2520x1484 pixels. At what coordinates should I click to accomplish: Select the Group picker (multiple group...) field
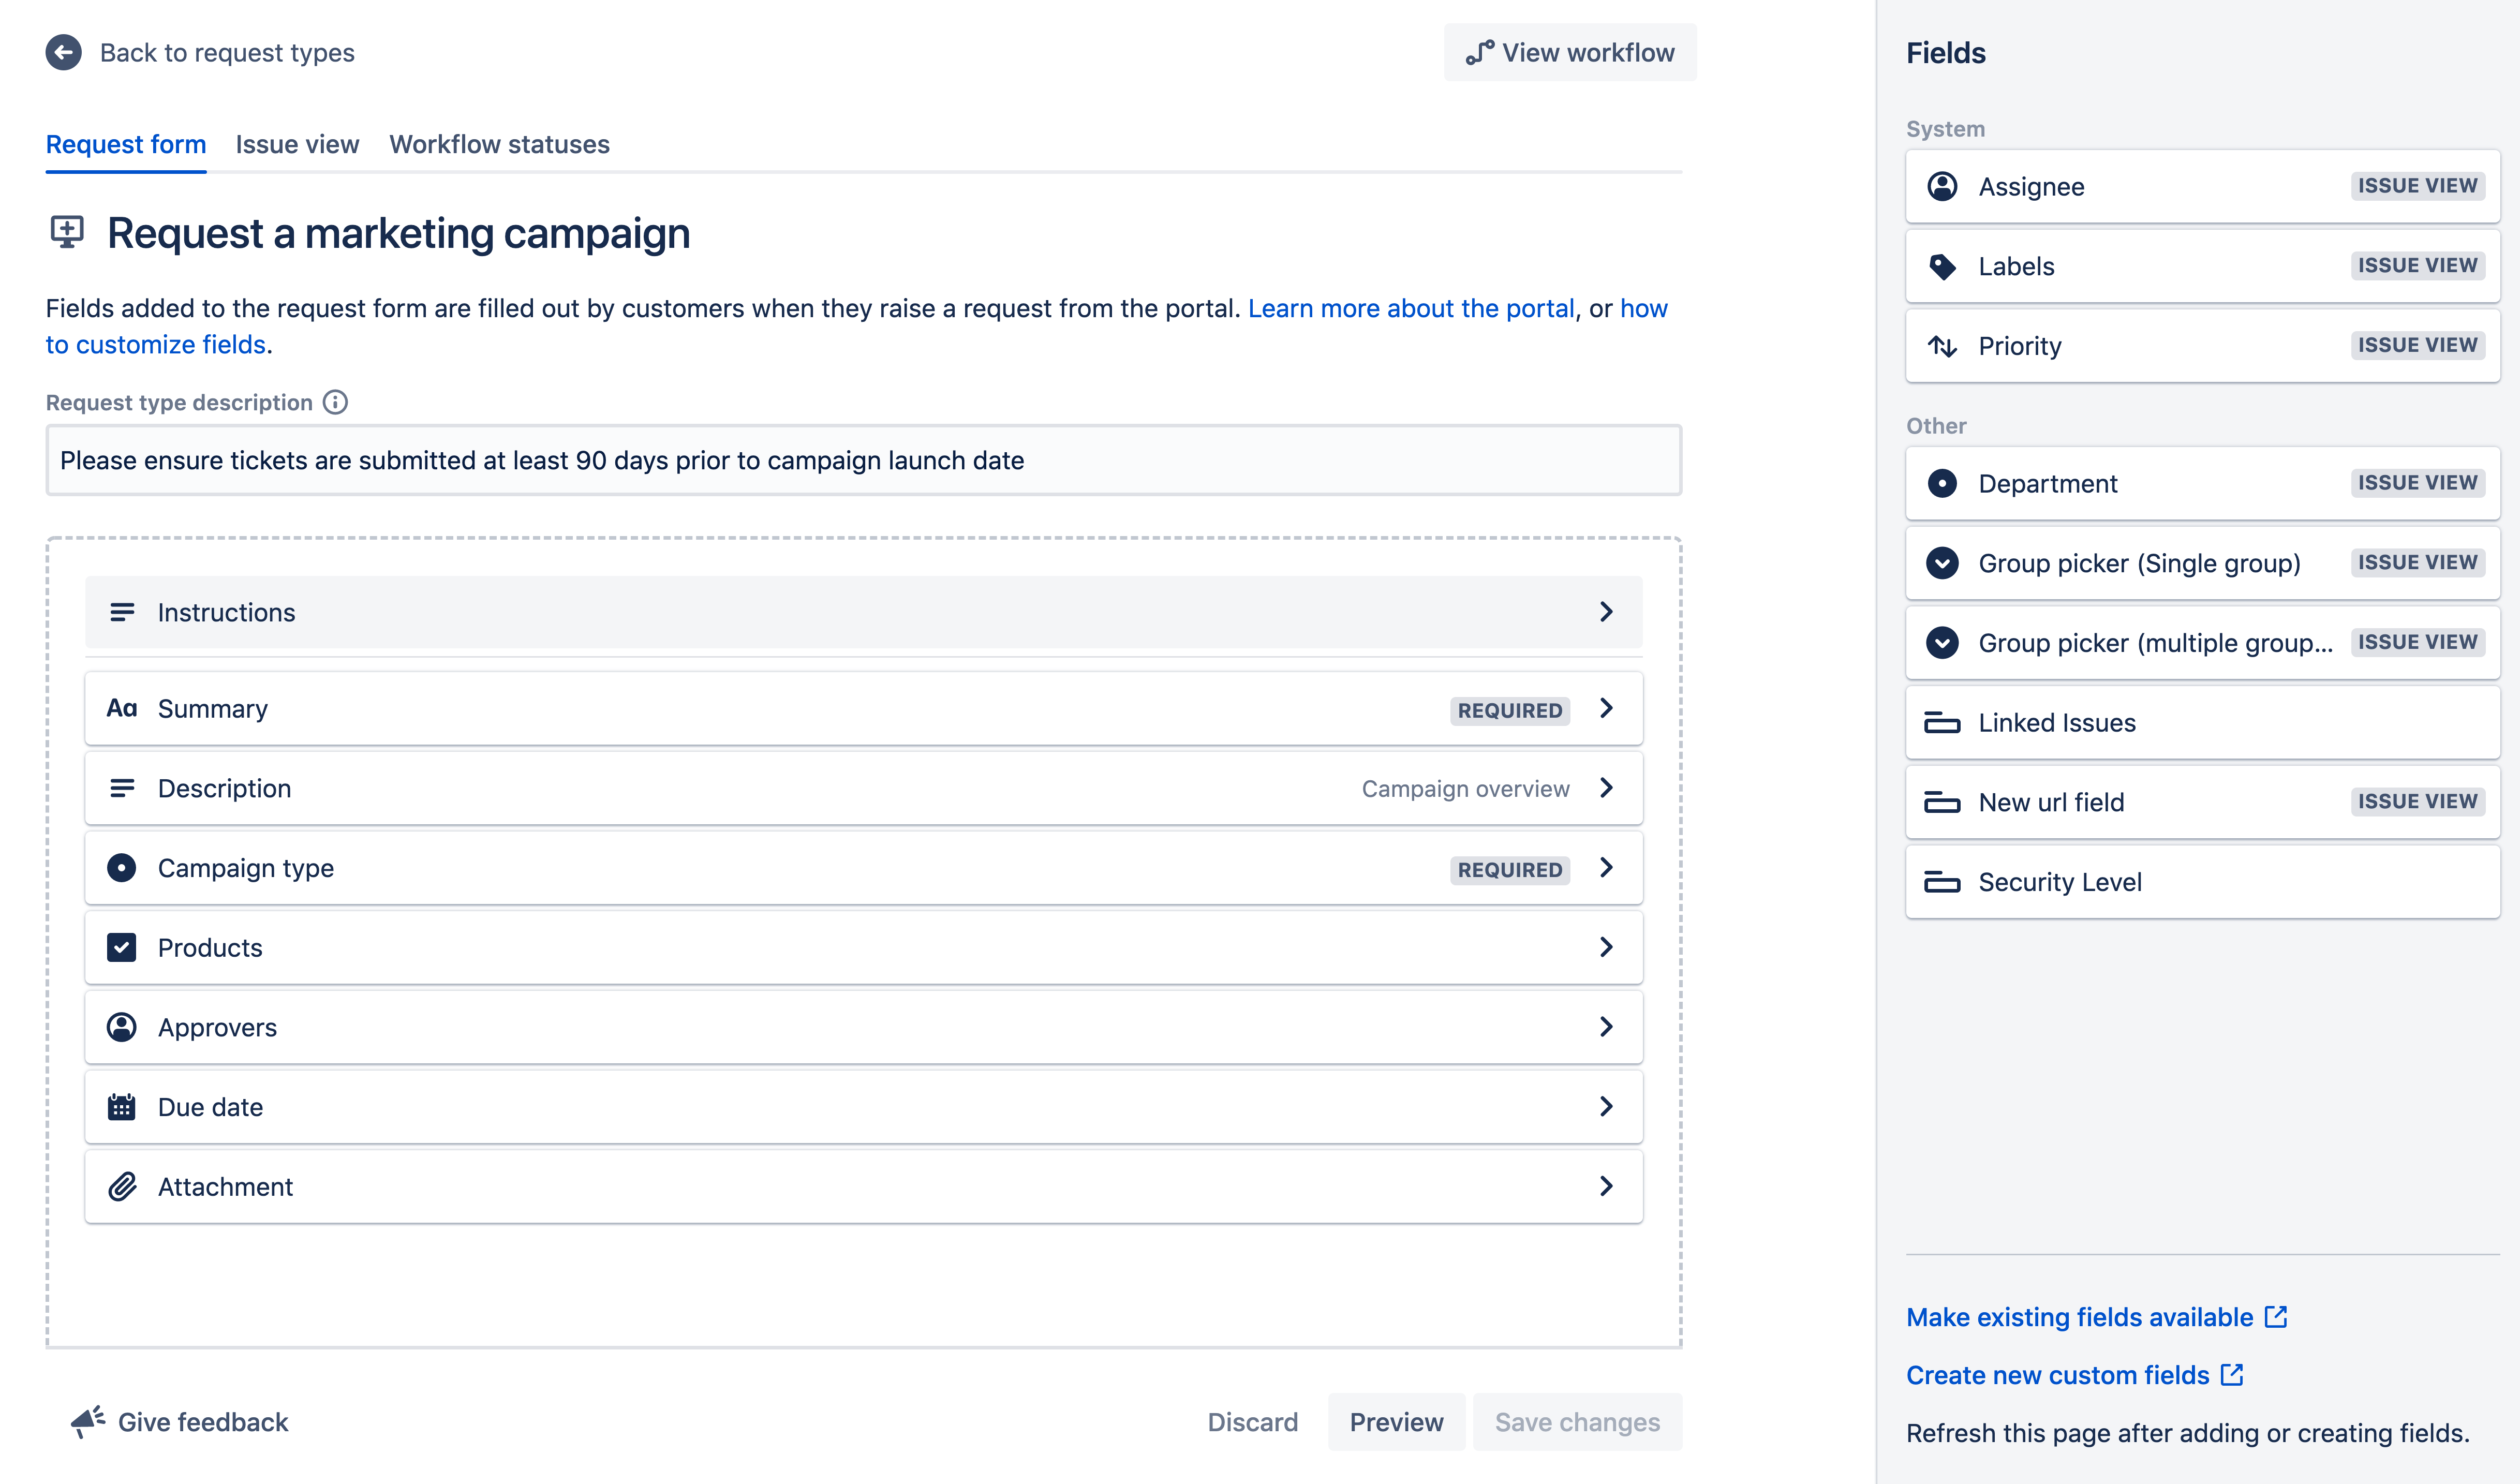(2202, 643)
